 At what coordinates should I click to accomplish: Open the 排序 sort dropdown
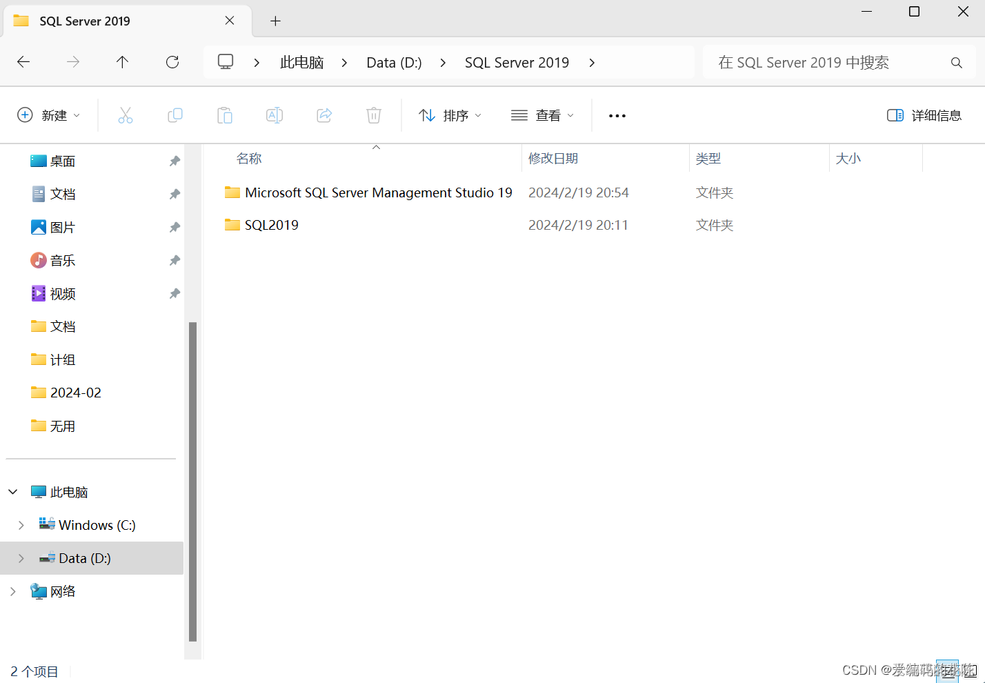pos(450,115)
